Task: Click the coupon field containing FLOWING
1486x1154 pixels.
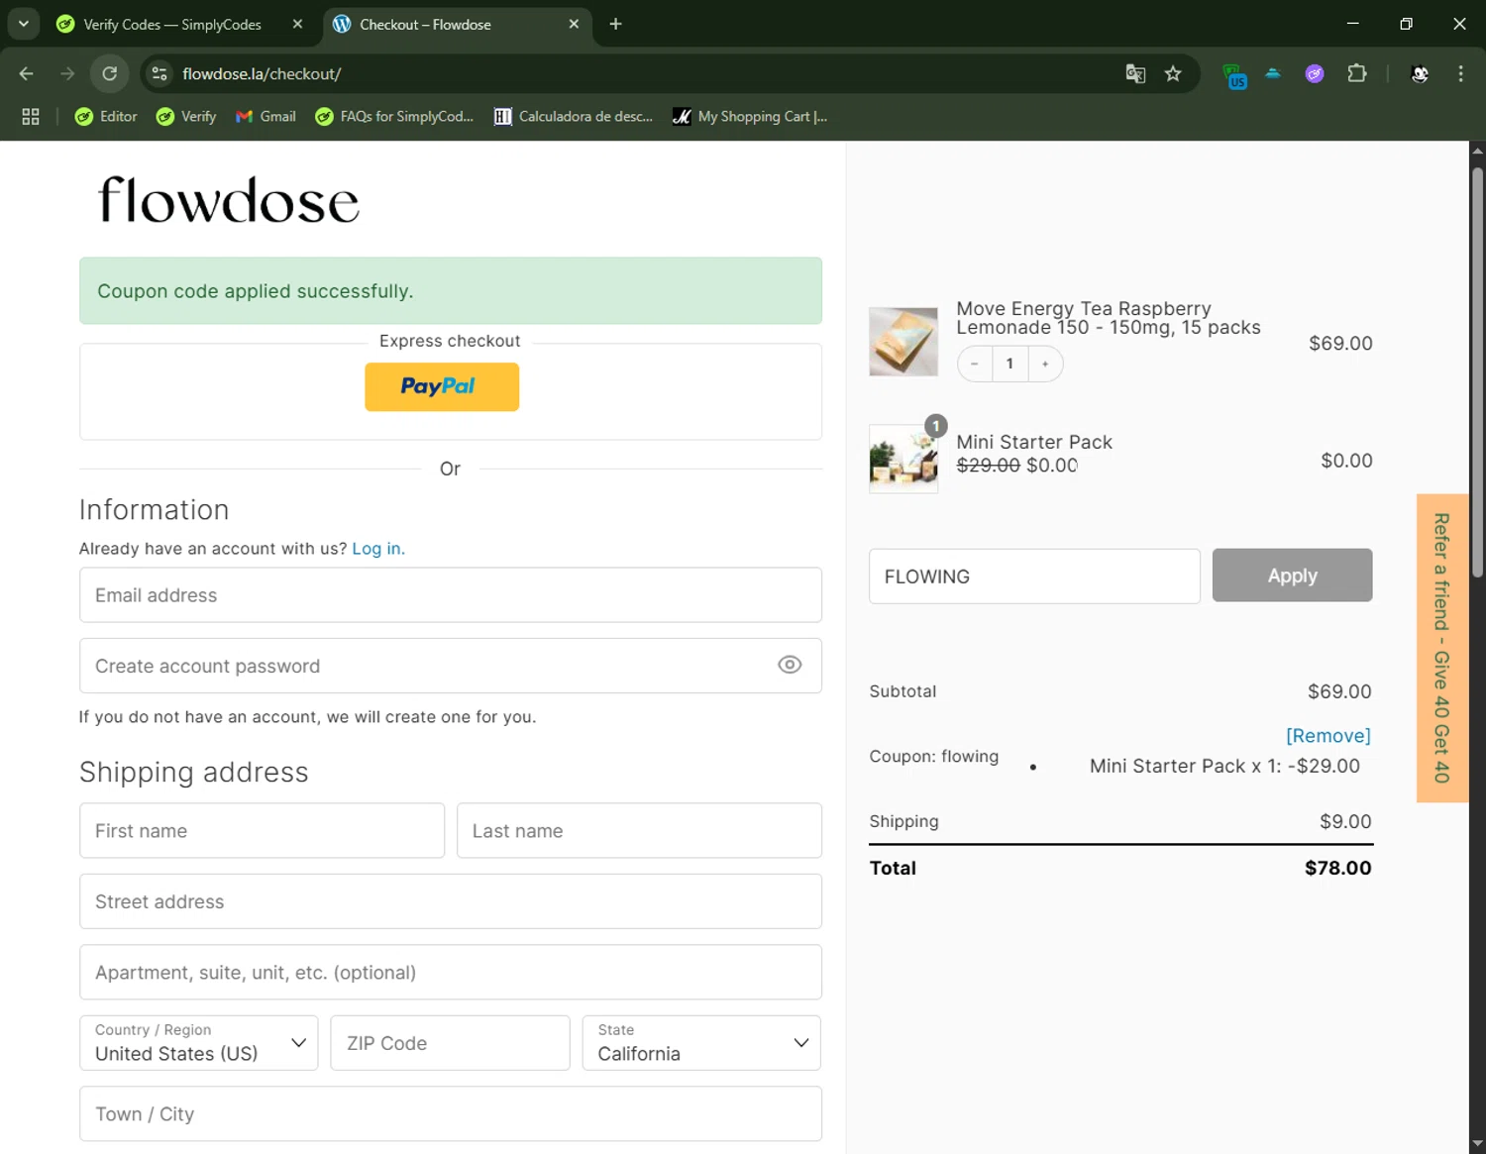Action: (1034, 577)
